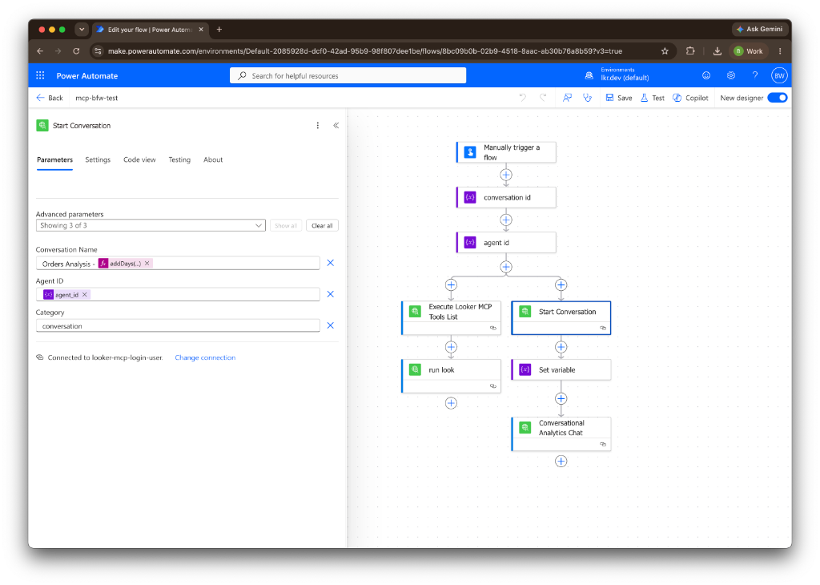Select the Set variable node
Image resolution: width=820 pixels, height=585 pixels.
(x=561, y=369)
